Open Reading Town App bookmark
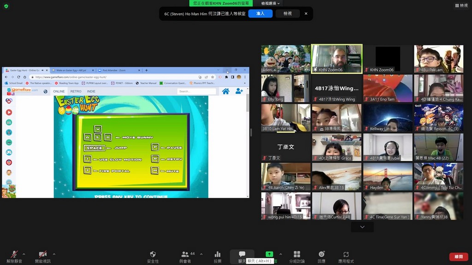The height and width of the screenshot is (265, 472). click(x=67, y=83)
